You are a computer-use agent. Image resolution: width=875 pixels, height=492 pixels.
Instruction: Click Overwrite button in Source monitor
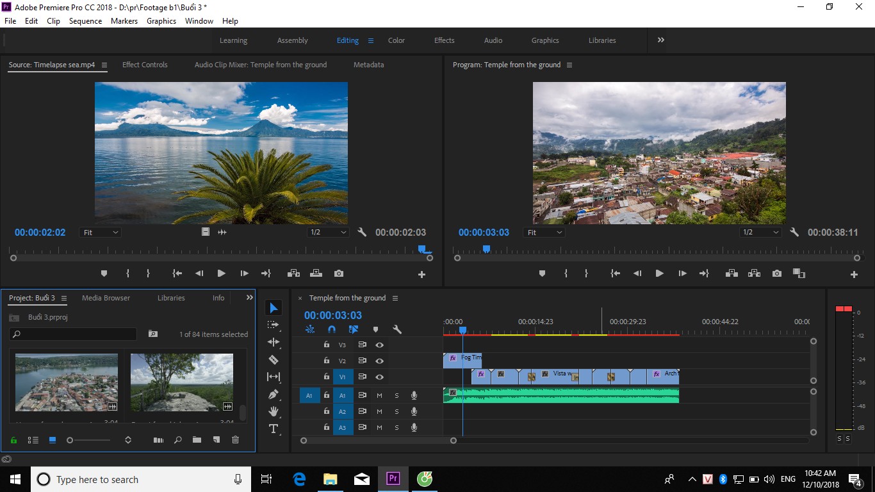[316, 274]
